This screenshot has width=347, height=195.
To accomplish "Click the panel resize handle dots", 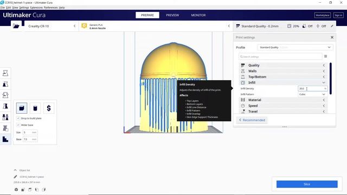I will (284, 127).
